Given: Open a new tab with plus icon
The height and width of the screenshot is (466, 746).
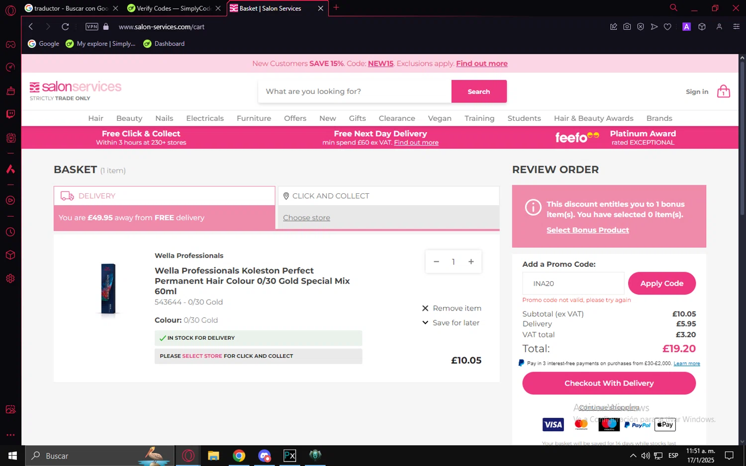Looking at the screenshot, I should pyautogui.click(x=336, y=7).
